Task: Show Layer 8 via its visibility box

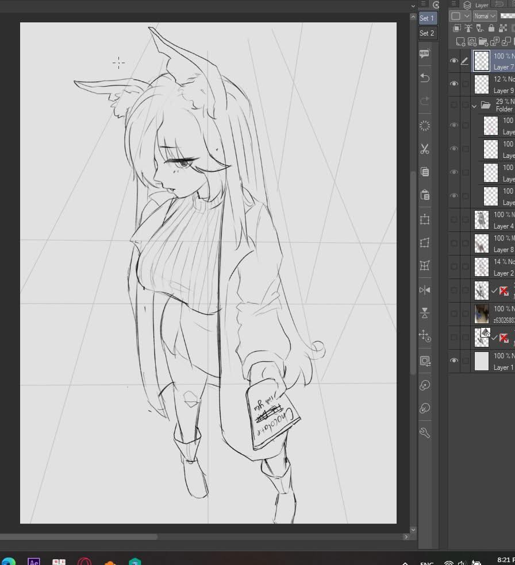Action: coord(454,243)
